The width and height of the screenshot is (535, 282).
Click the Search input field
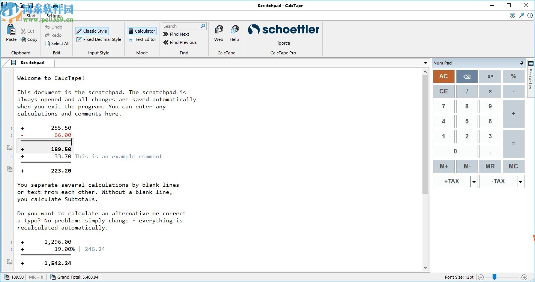(x=180, y=26)
